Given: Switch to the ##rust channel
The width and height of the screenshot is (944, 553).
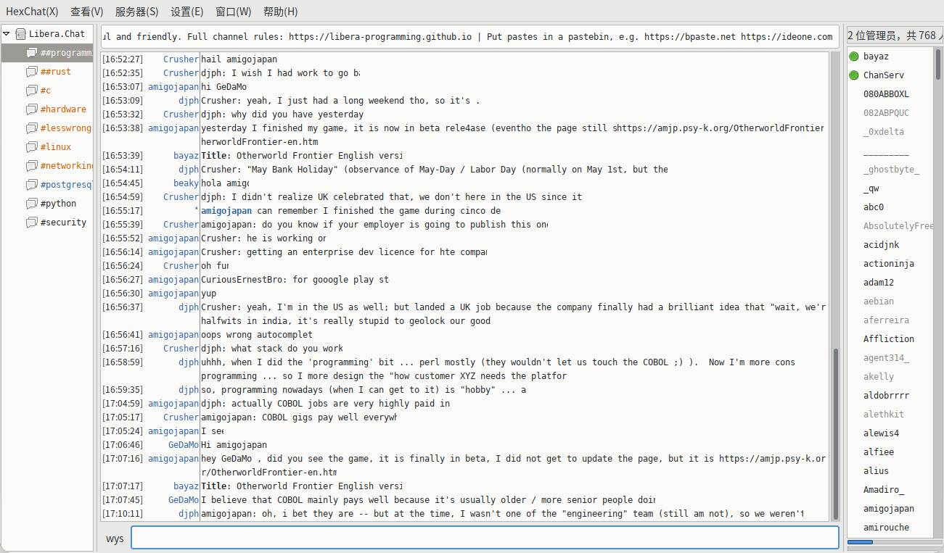Looking at the screenshot, I should [x=56, y=71].
